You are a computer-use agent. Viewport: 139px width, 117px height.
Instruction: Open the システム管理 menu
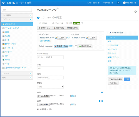[93, 3]
